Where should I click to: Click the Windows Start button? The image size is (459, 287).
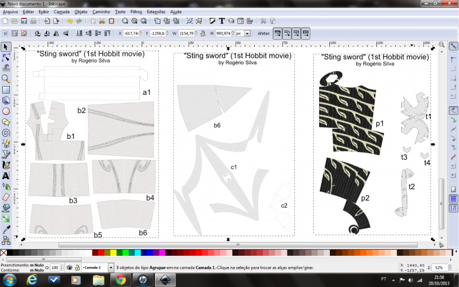pos(9,280)
